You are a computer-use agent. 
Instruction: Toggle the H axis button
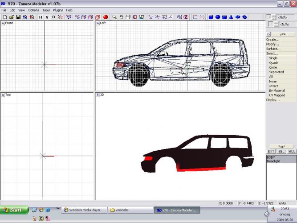(41, 17)
